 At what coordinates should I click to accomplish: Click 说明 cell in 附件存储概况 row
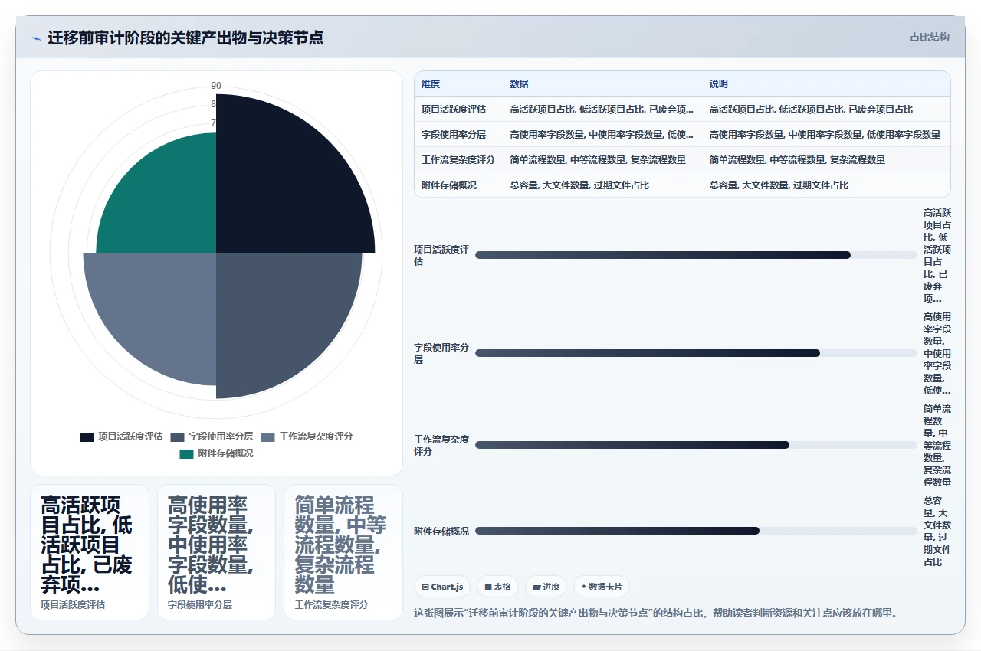pyautogui.click(x=825, y=185)
